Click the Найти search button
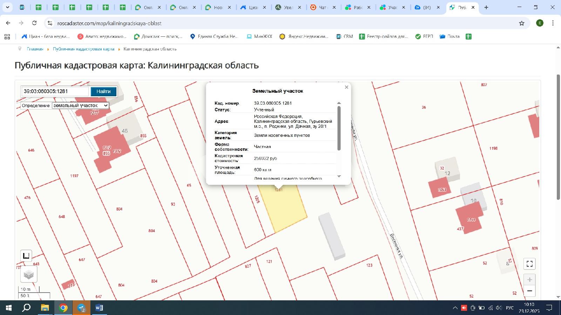This screenshot has height=315, width=561. coord(103,91)
